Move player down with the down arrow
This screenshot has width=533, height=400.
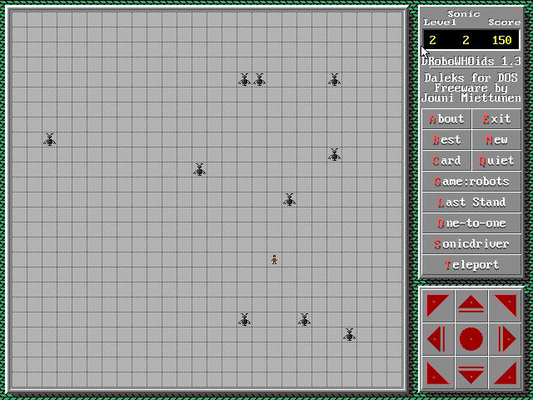pyautogui.click(x=471, y=372)
